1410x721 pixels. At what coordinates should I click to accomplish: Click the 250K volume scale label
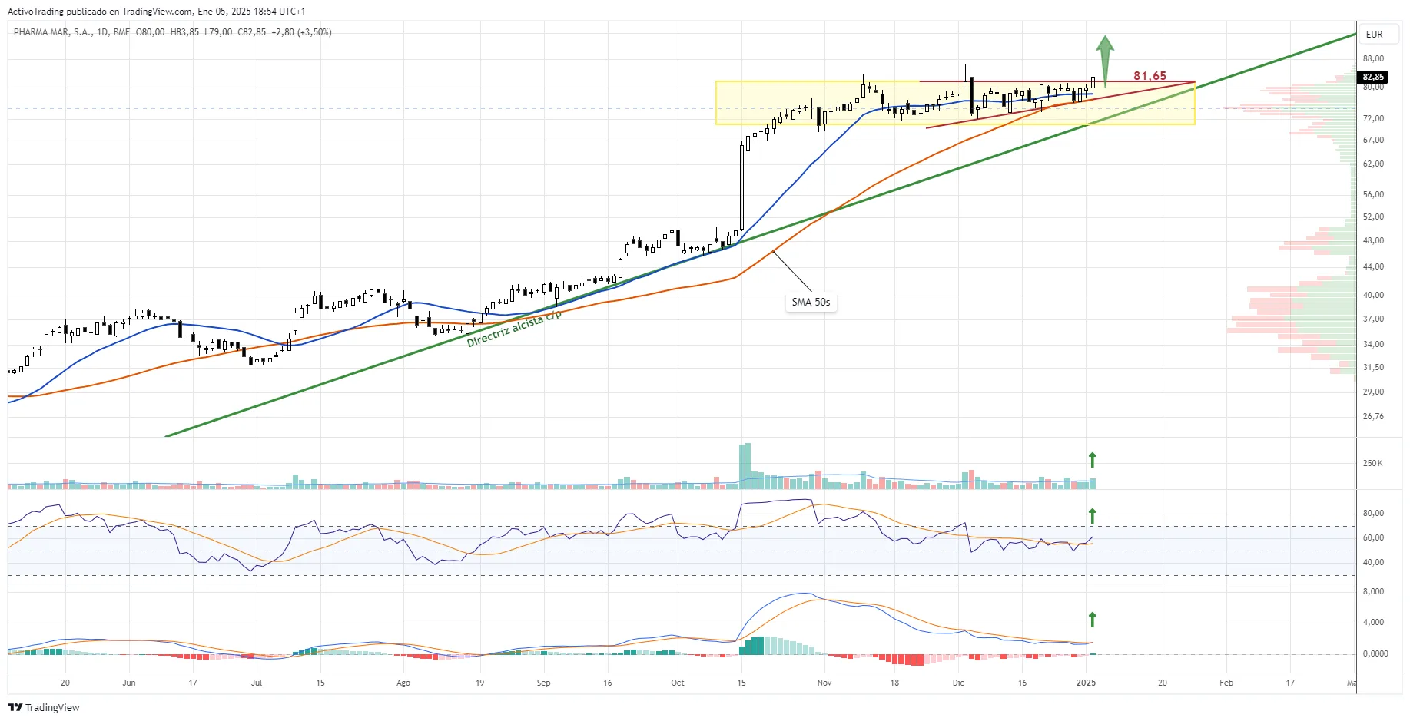pos(1372,463)
